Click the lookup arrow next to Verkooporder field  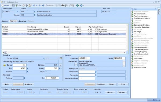(x=17, y=12)
